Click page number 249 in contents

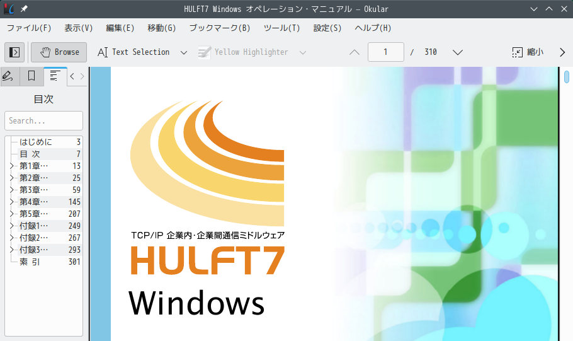point(74,226)
